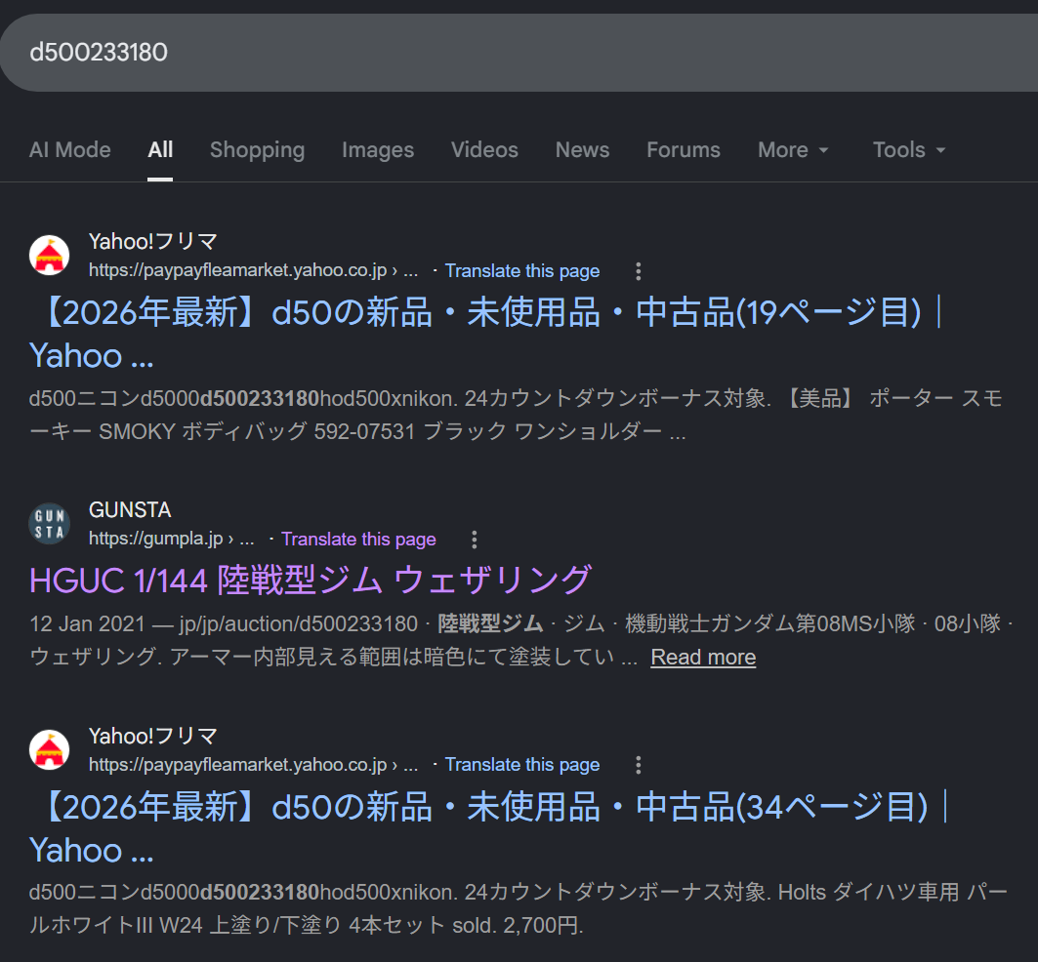Screen dimensions: 1038x962
Task: Switch to the Shopping tab
Action: point(257,150)
